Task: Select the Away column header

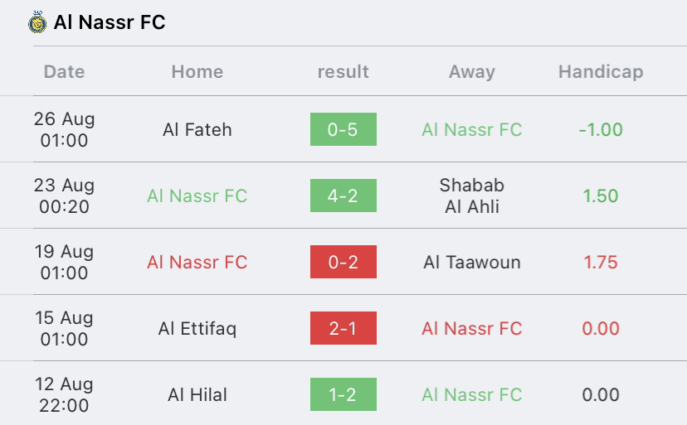Action: [x=472, y=72]
